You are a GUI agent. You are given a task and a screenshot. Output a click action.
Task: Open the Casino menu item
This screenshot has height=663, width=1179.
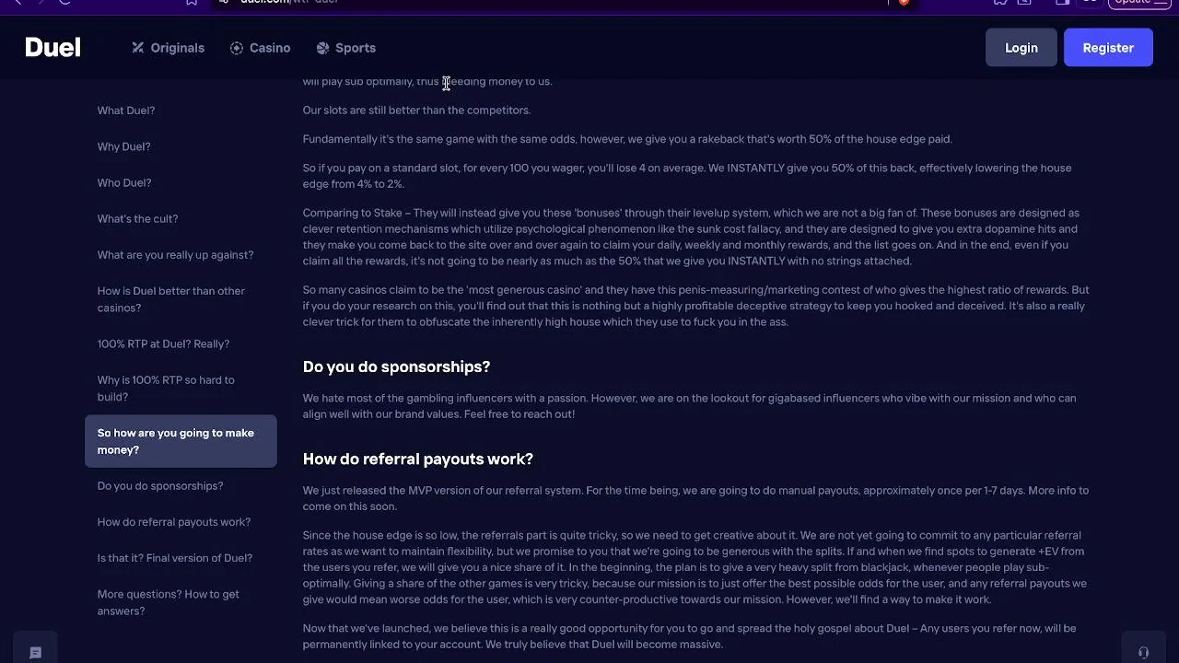pyautogui.click(x=269, y=48)
